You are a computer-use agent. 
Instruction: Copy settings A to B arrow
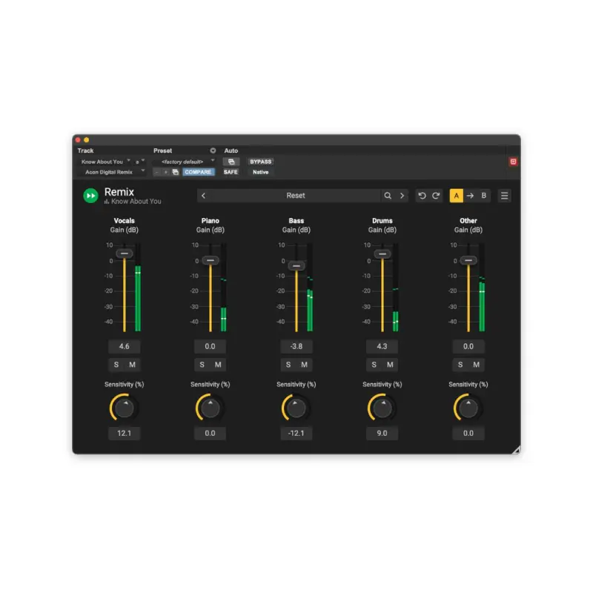470,196
